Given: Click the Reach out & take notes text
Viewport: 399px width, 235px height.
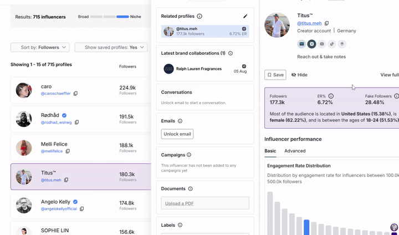Looking at the screenshot, I should click(x=321, y=57).
